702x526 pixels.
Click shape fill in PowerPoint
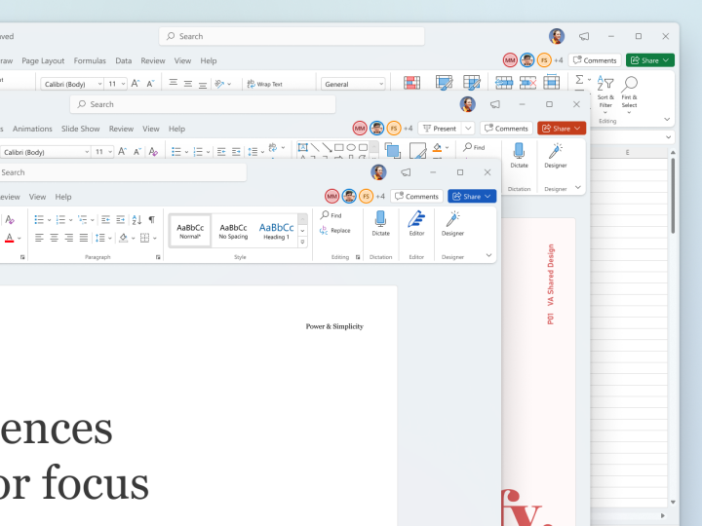click(438, 148)
